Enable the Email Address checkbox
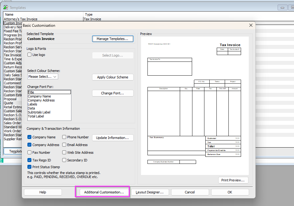Viewport: 294px width, 206px height. tap(64, 145)
